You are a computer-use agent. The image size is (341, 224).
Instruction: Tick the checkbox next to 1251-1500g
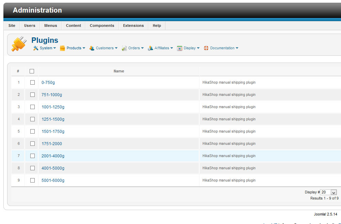coord(32,119)
